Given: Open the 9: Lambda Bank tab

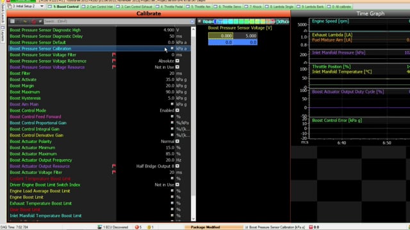Looking at the screenshot, I should click(310, 6).
